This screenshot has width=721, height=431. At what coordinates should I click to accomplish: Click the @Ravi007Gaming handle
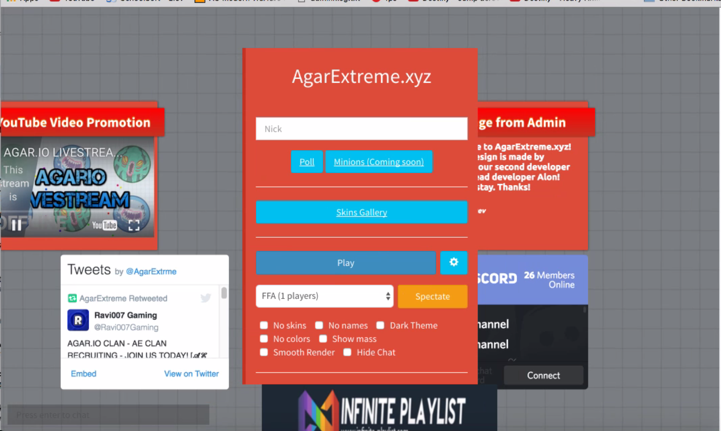[x=126, y=327]
